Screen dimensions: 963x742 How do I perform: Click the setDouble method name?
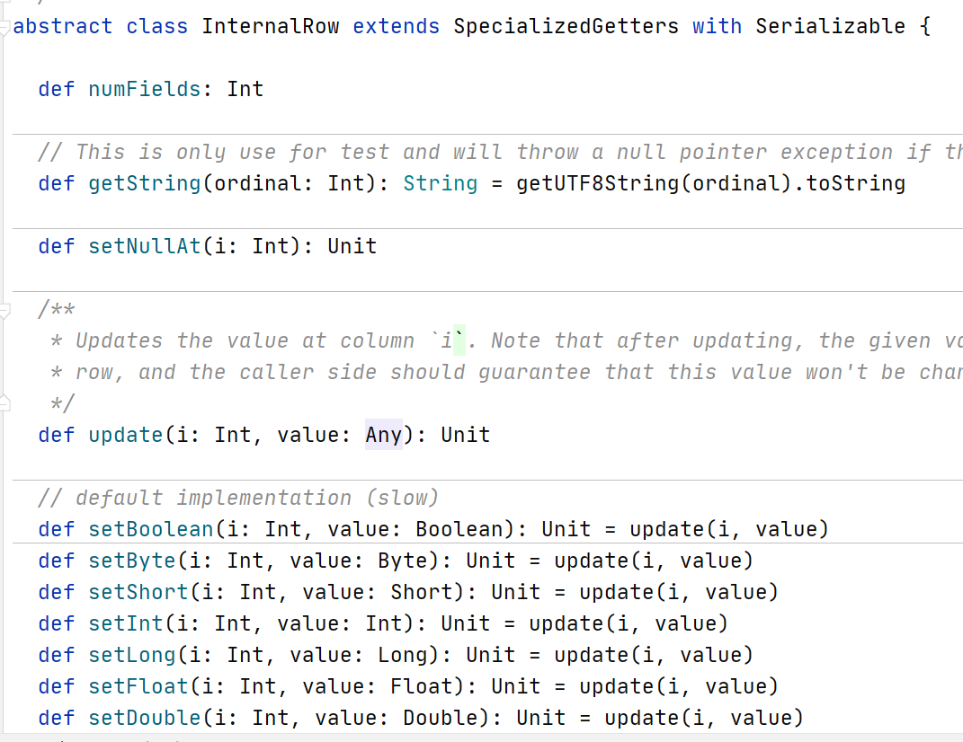[145, 718]
